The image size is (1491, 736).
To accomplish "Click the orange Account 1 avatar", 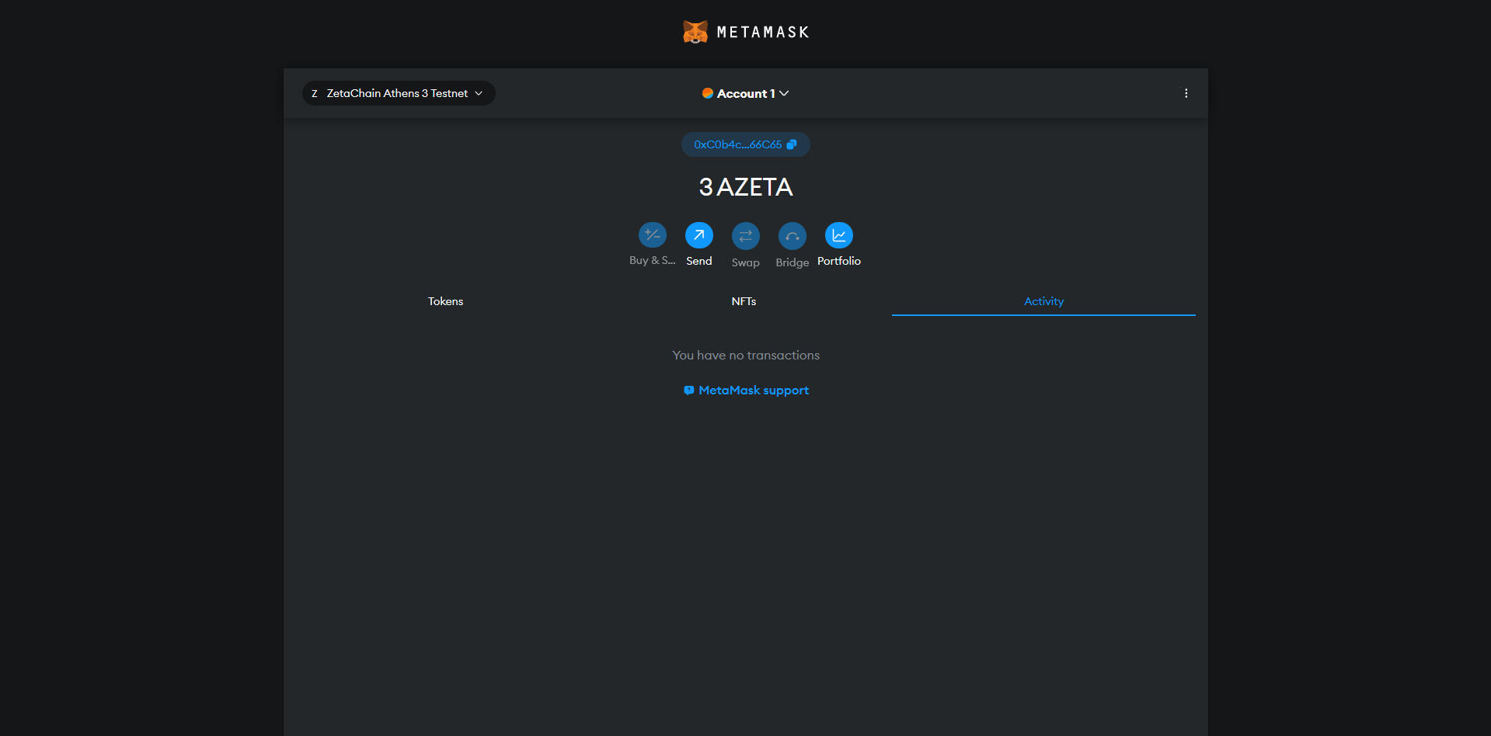I will (708, 93).
